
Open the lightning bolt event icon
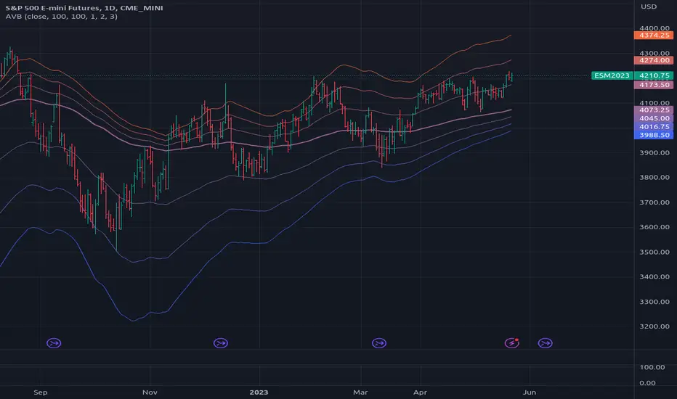(x=511, y=343)
